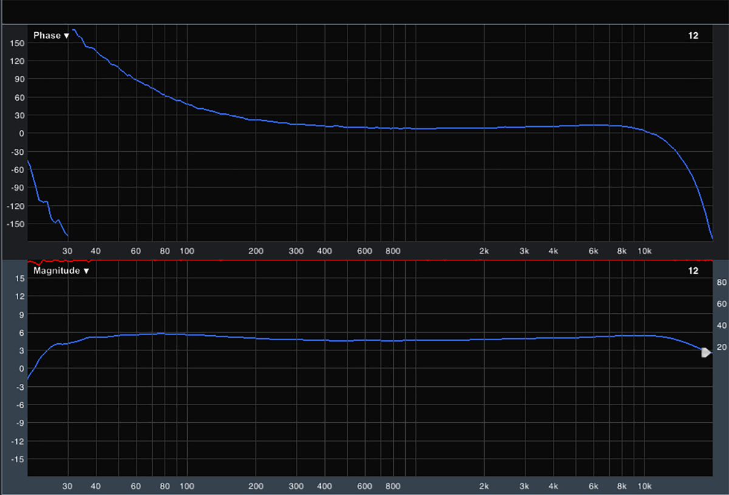Viewport: 729px width, 495px height.
Task: Click the 10k label under the Phase plot
Action: (645, 250)
